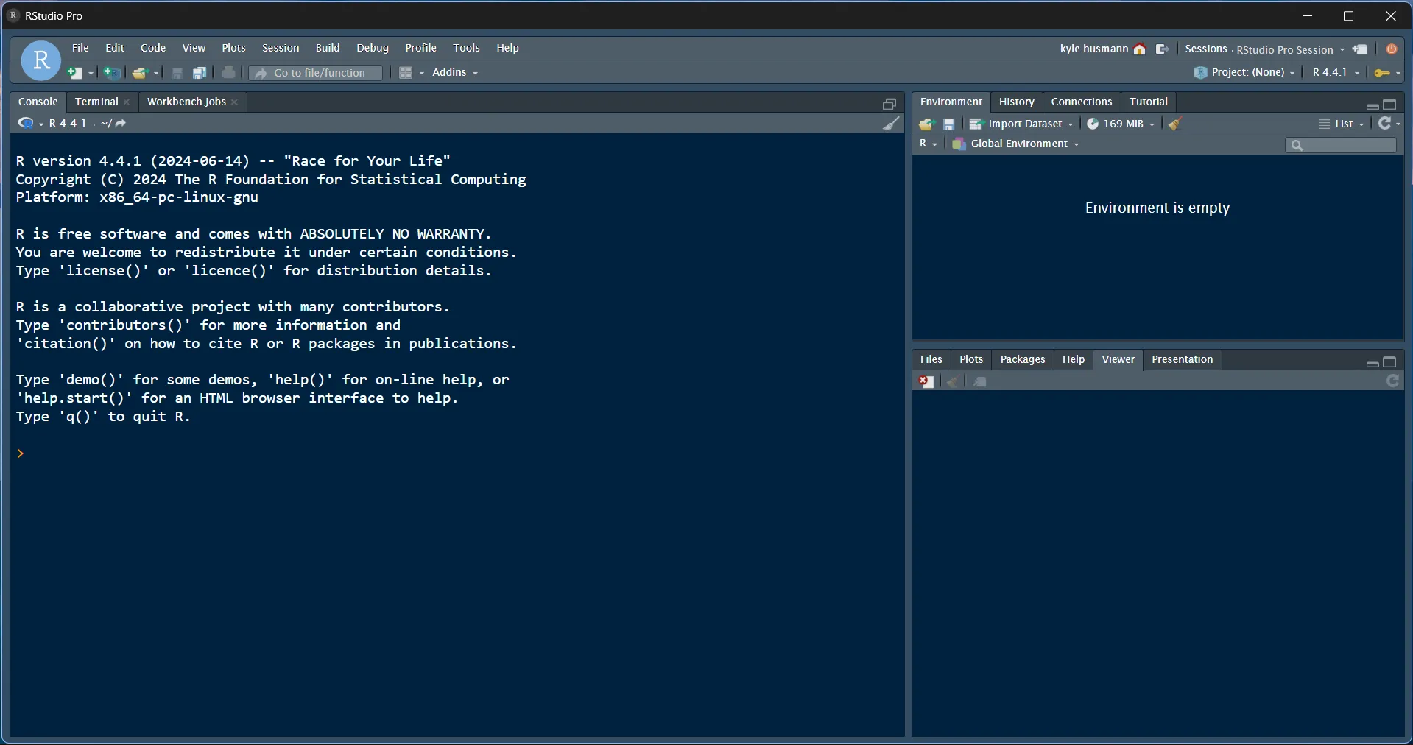Click the R logo circle at top left
This screenshot has height=745, width=1413.
point(41,60)
